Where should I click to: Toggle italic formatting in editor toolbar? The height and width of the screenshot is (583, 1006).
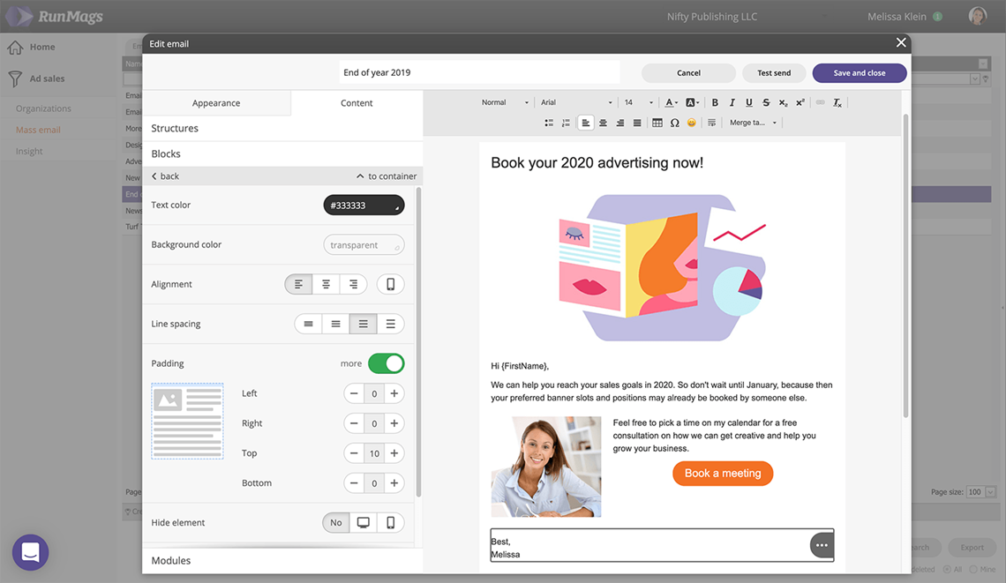coord(732,102)
